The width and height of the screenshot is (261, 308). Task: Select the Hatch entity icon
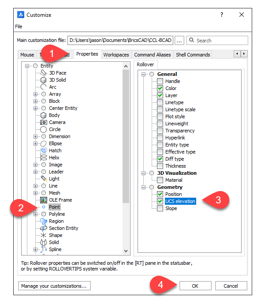pyautogui.click(x=43, y=150)
